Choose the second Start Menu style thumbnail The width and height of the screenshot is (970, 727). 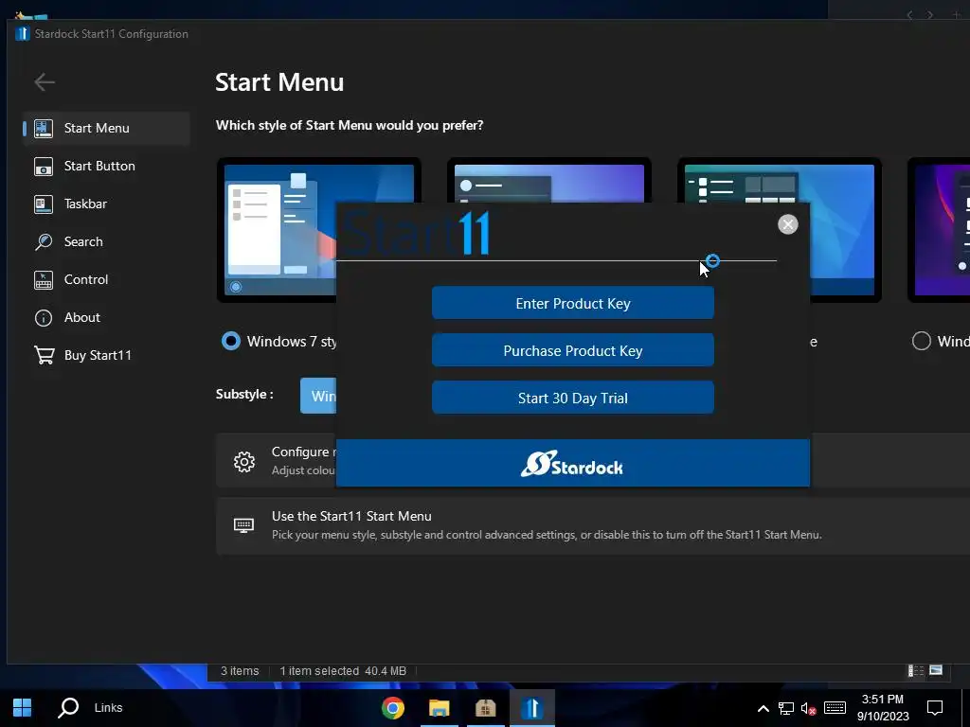pyautogui.click(x=548, y=181)
